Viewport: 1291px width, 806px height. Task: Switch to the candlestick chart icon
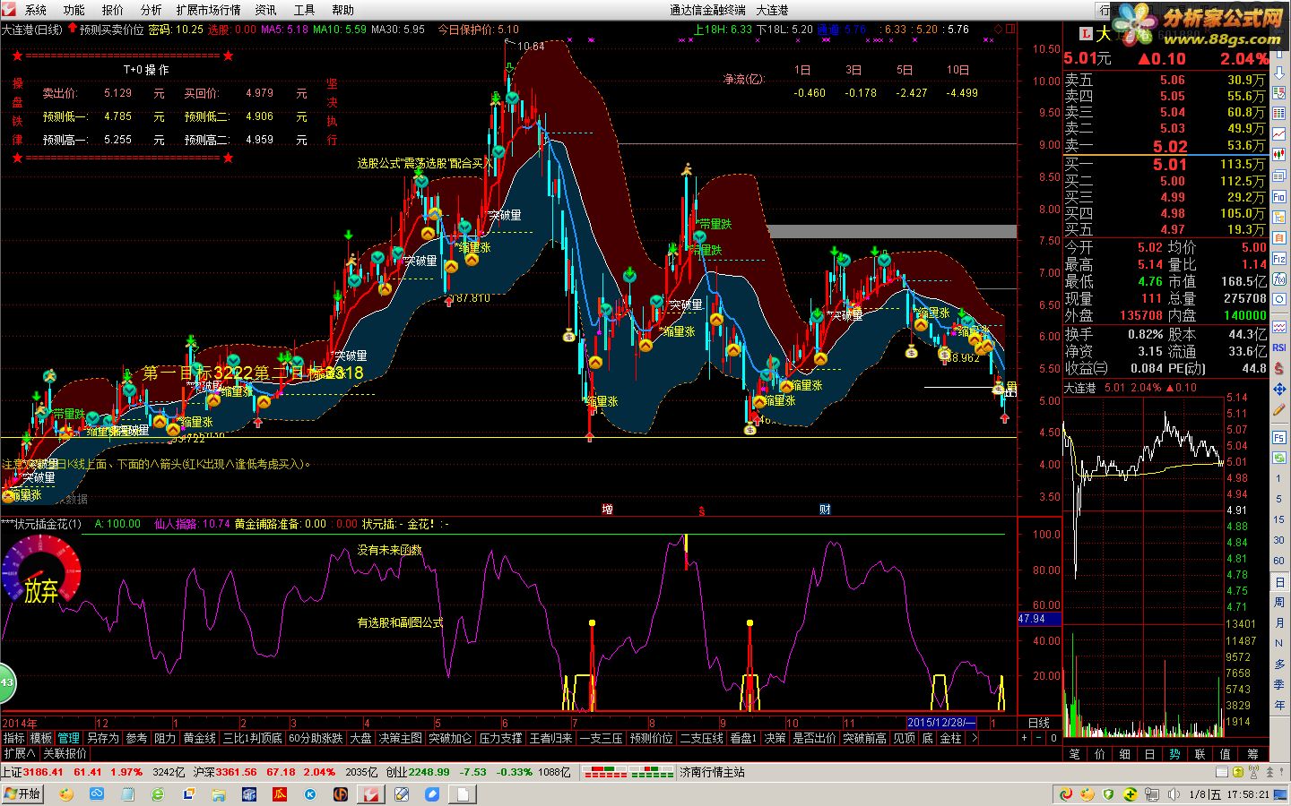[x=1279, y=154]
